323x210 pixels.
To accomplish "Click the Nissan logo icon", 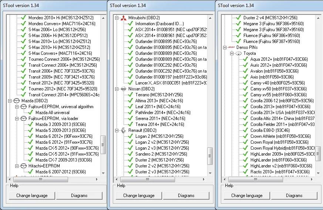I will pyautogui.click(x=123, y=89).
